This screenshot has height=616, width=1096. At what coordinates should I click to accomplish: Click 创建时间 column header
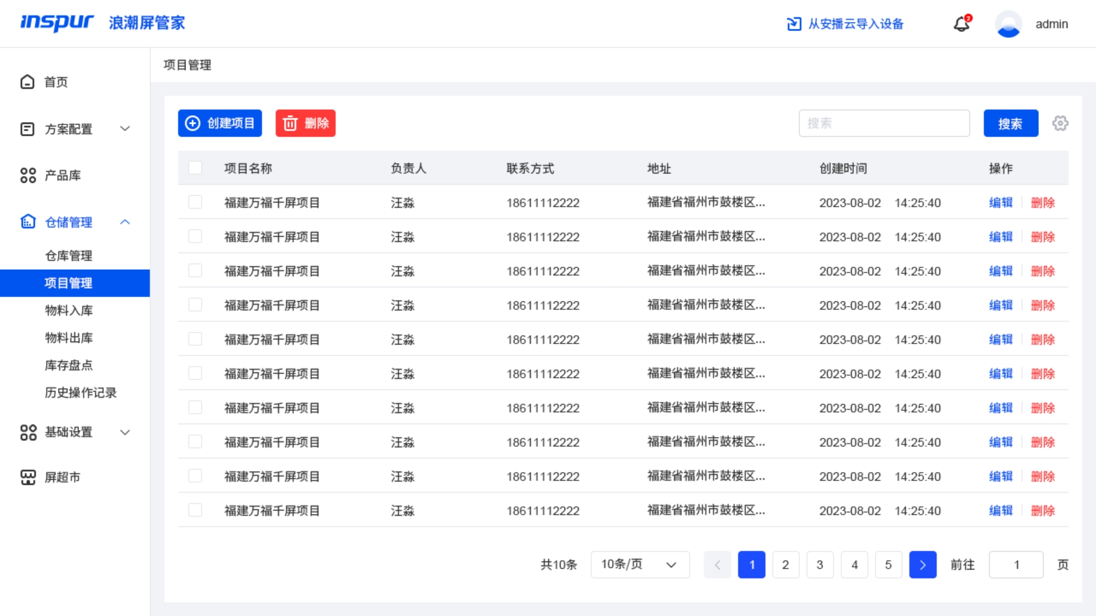pyautogui.click(x=843, y=168)
